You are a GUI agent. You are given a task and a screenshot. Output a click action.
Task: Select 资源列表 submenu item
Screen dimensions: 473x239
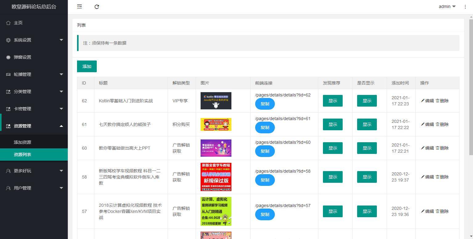22,155
